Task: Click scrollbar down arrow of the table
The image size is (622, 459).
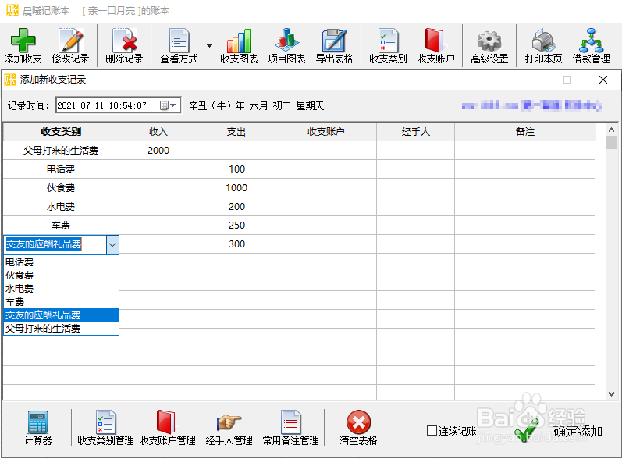Action: [x=611, y=394]
